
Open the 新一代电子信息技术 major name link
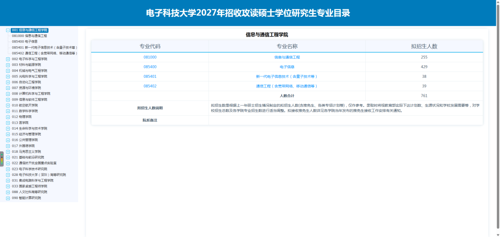coord(287,76)
